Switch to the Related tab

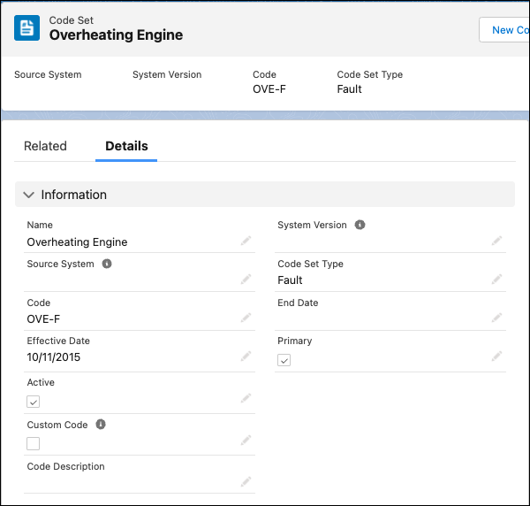[x=45, y=146]
